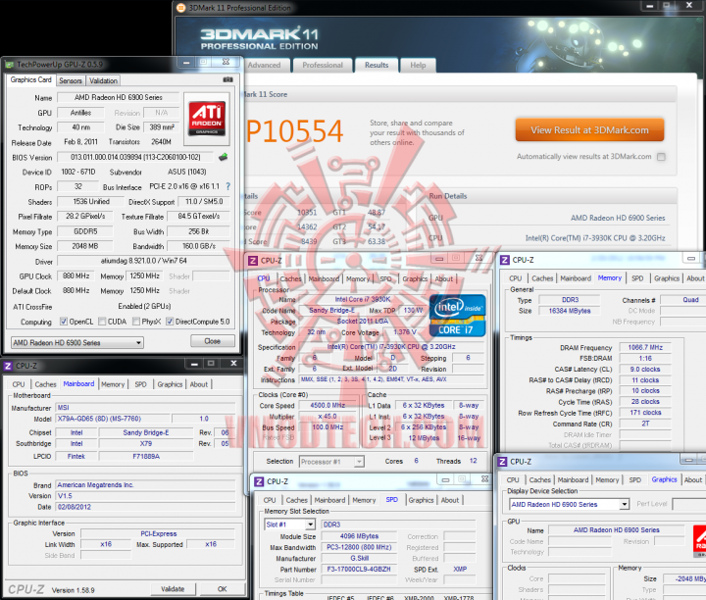Click Part Number F3-17000CL9-4GBZH field
This screenshot has height=600, width=706.
point(359,569)
